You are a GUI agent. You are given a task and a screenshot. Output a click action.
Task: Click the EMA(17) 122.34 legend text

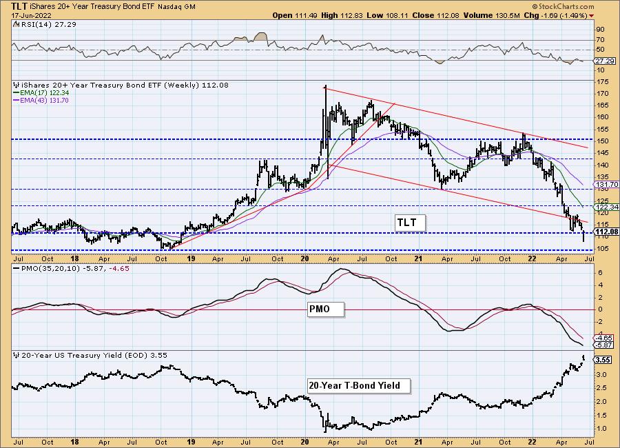(x=45, y=92)
